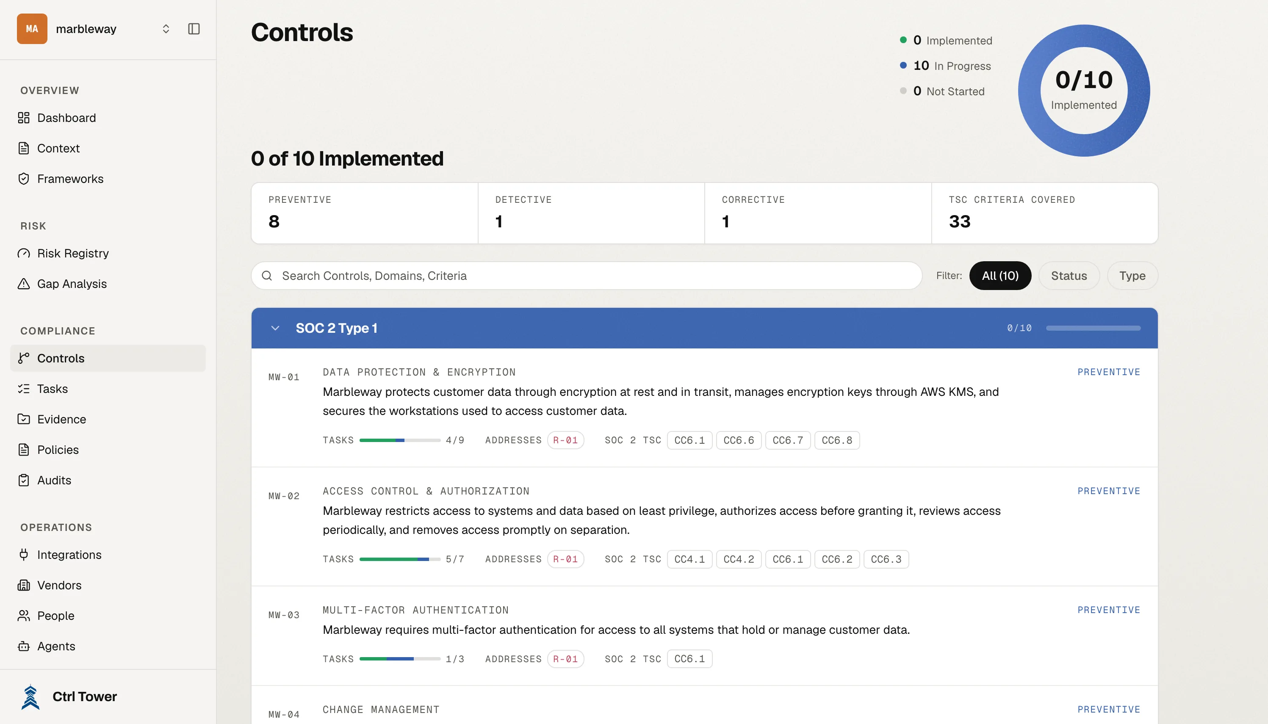This screenshot has width=1268, height=724.
Task: Select the All (10) filter pill
Action: tap(1000, 276)
